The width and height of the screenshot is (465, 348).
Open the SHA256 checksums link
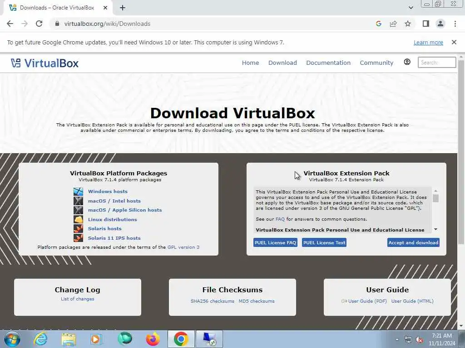(213, 301)
